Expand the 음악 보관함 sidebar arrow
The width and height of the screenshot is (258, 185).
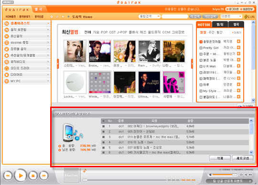[x=48, y=30]
